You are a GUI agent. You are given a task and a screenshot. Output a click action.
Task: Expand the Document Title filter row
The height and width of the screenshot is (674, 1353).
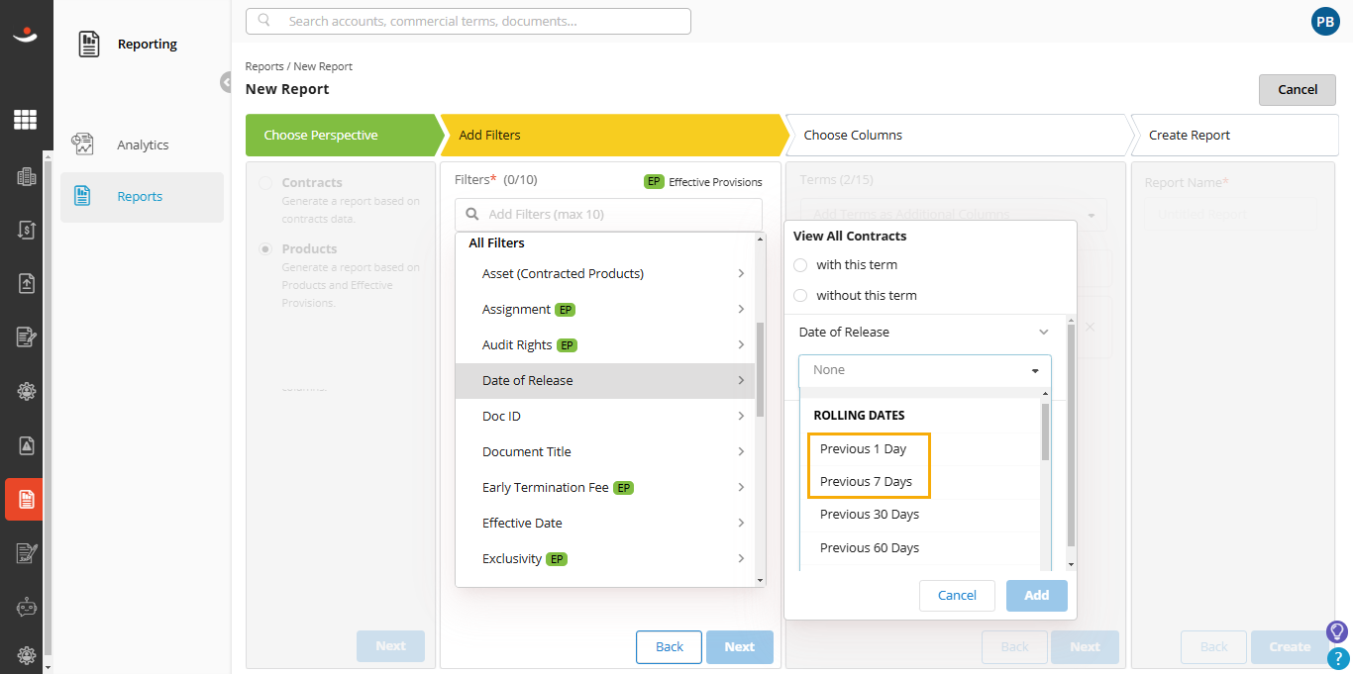point(605,452)
